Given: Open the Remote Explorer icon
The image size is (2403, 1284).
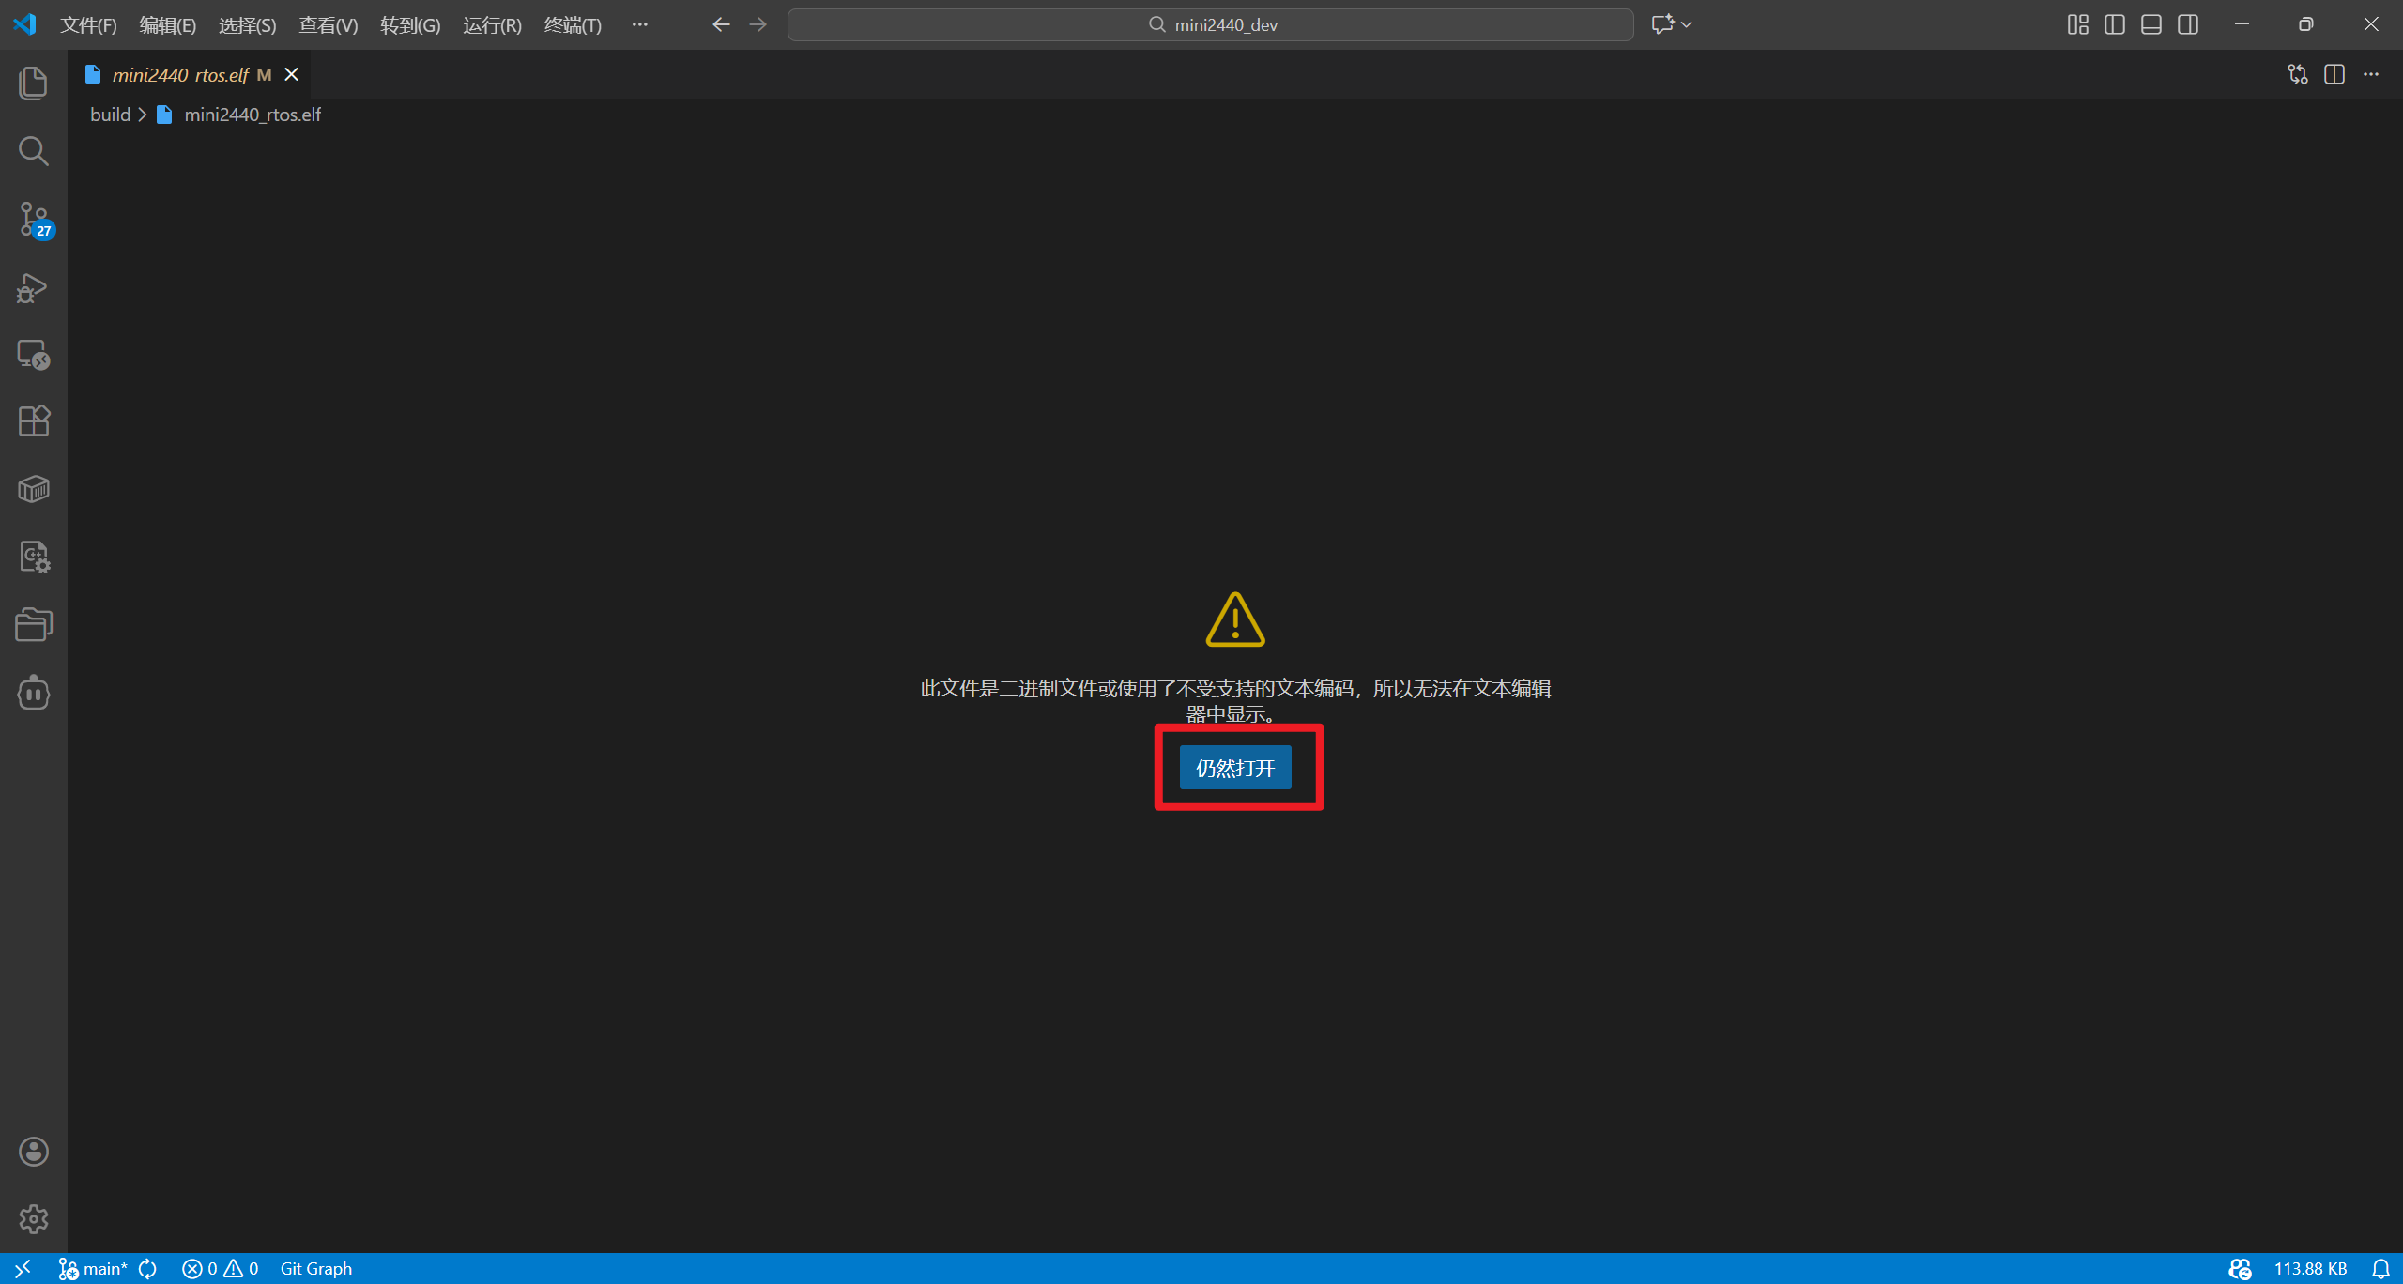Looking at the screenshot, I should tap(34, 355).
